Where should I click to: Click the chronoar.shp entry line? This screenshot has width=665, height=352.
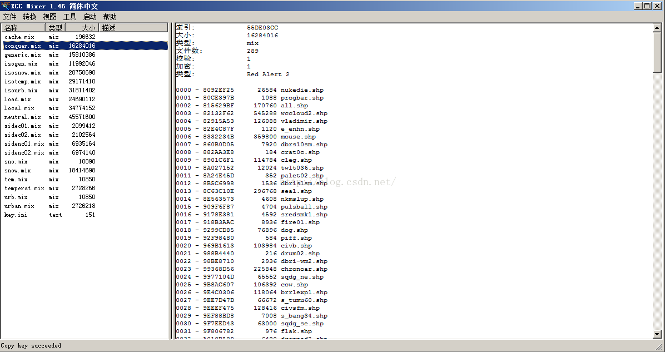coord(252,269)
